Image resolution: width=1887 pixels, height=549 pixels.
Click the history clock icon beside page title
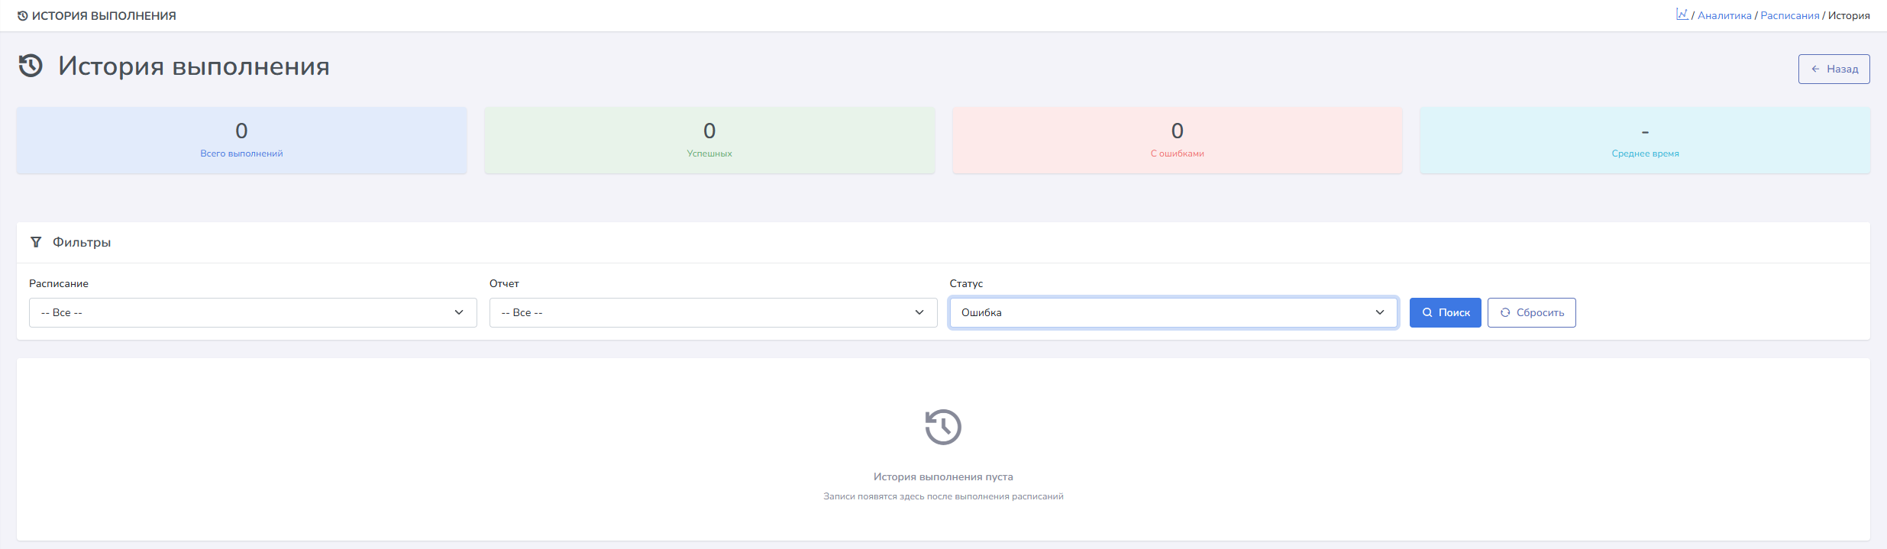tap(31, 66)
